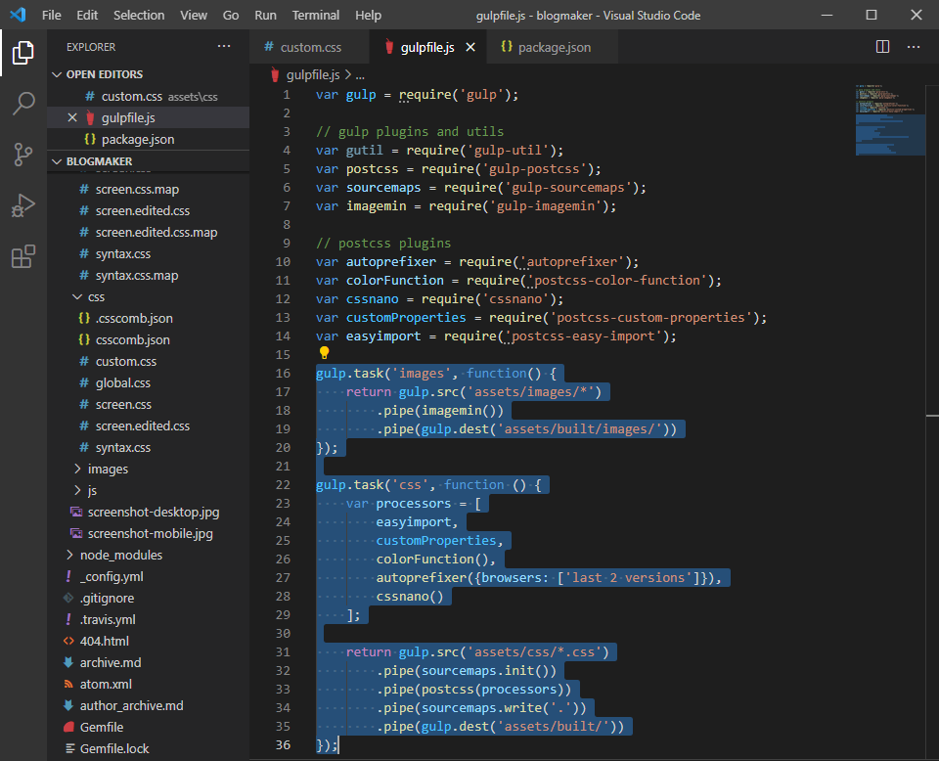Collapse the Open Editors section

pos(57,74)
